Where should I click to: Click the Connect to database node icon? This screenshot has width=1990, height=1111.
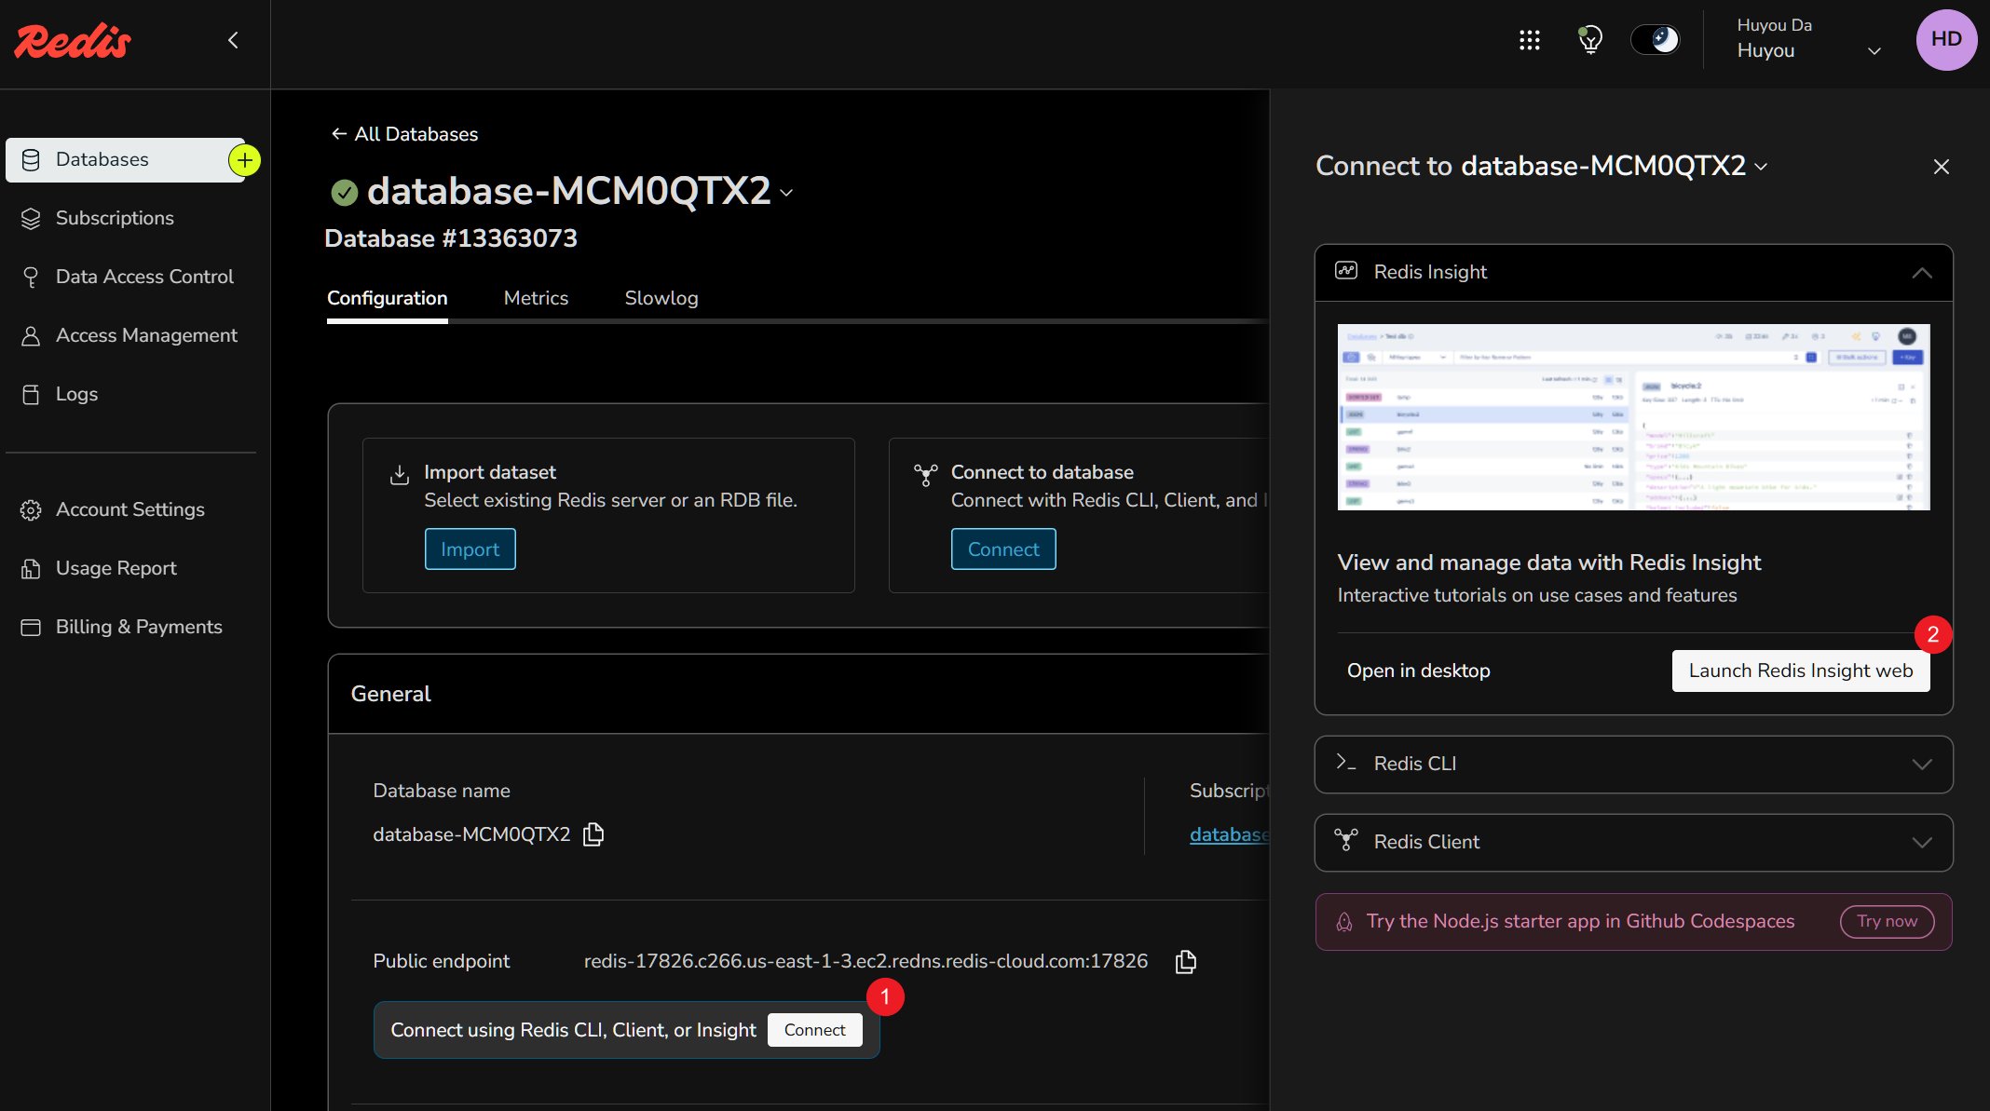click(x=925, y=475)
